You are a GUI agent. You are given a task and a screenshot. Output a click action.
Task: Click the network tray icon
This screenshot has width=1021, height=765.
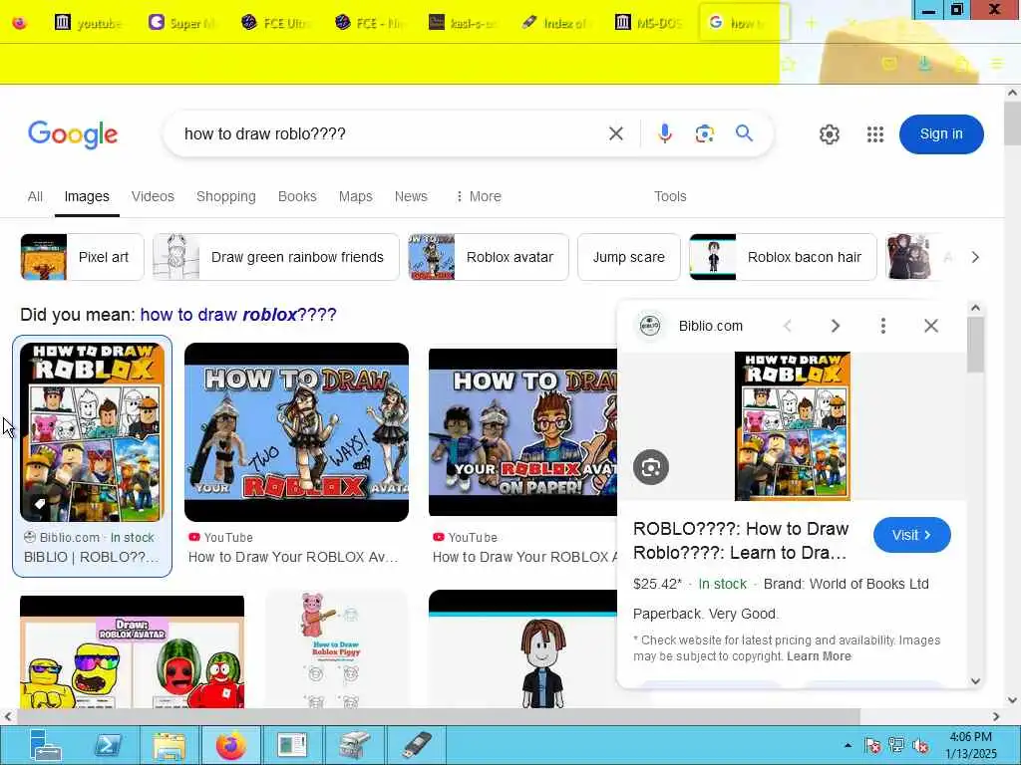(896, 745)
